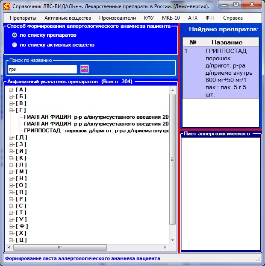The image size is (265, 266).
Task: Click inside 'Лист аллергологического' list box
Action: (221, 193)
